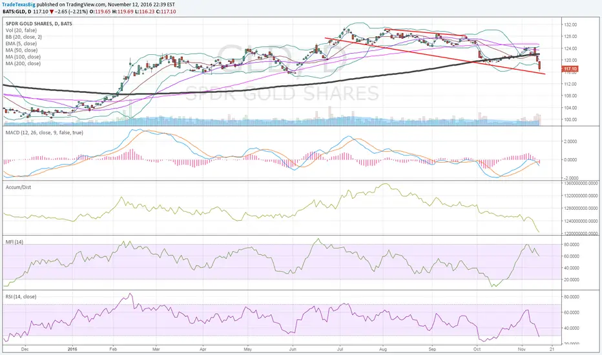Image resolution: width=602 pixels, height=355 pixels.
Task: Click the Jun label on time axis
Action: [x=293, y=349]
